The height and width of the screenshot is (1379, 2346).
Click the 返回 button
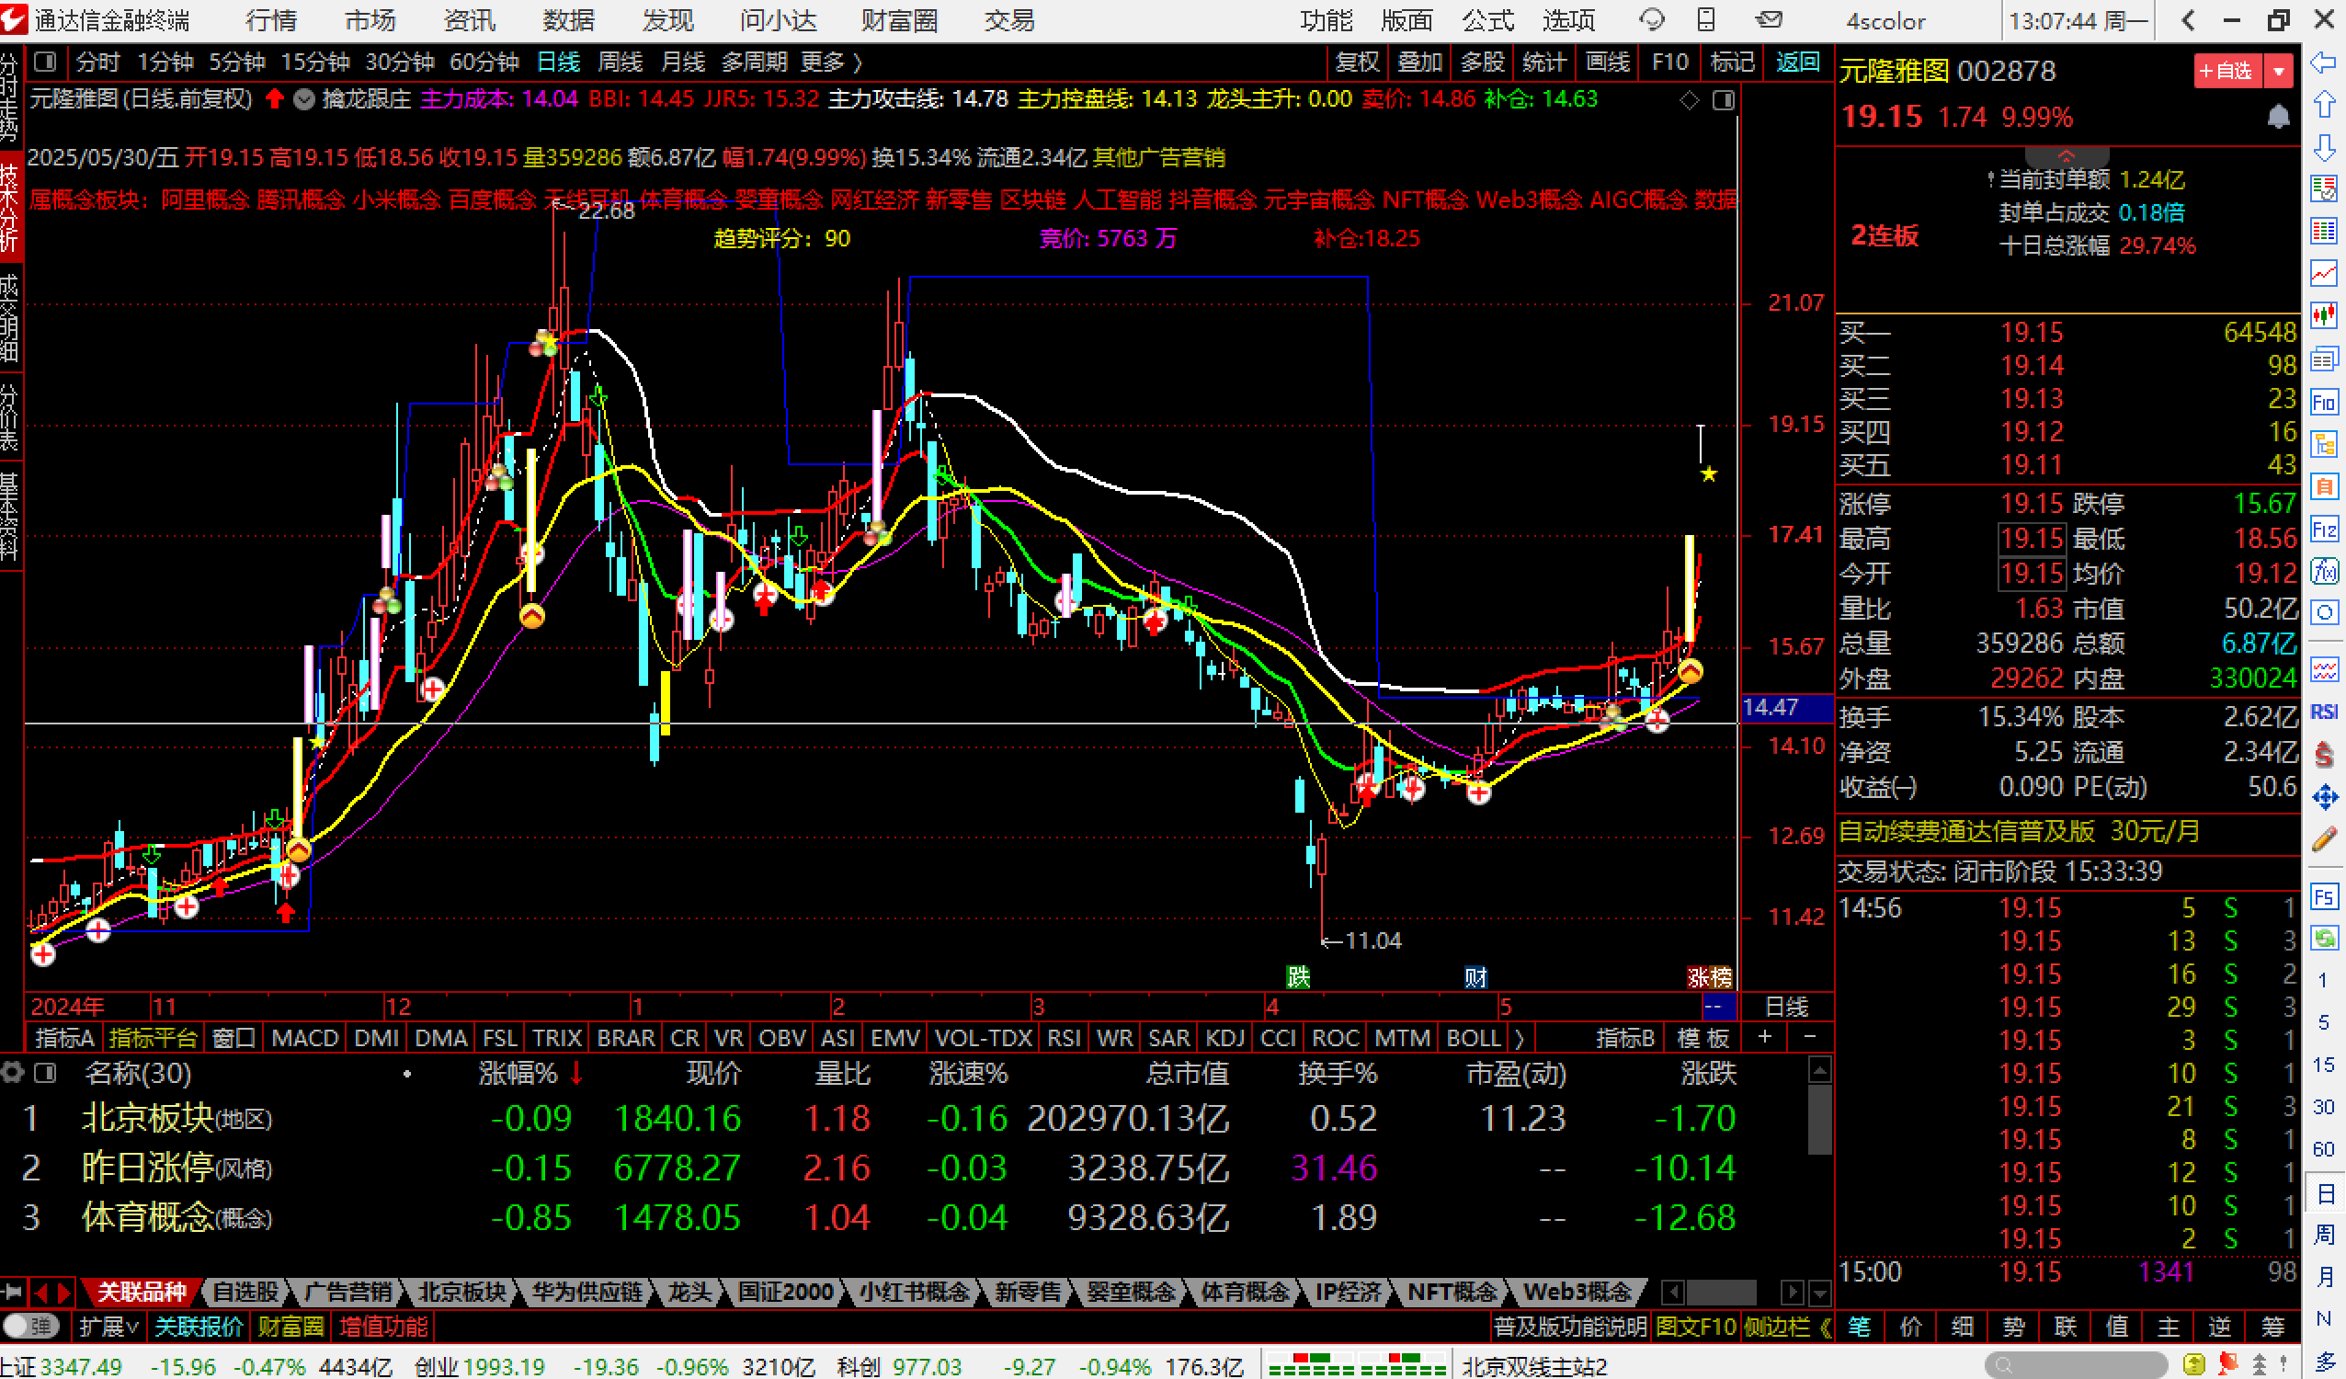[x=1797, y=63]
